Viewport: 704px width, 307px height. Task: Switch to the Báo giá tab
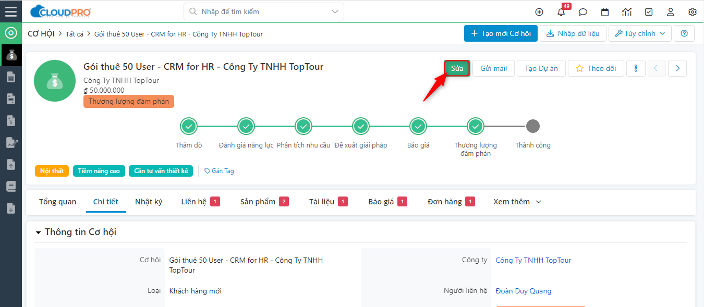point(387,202)
